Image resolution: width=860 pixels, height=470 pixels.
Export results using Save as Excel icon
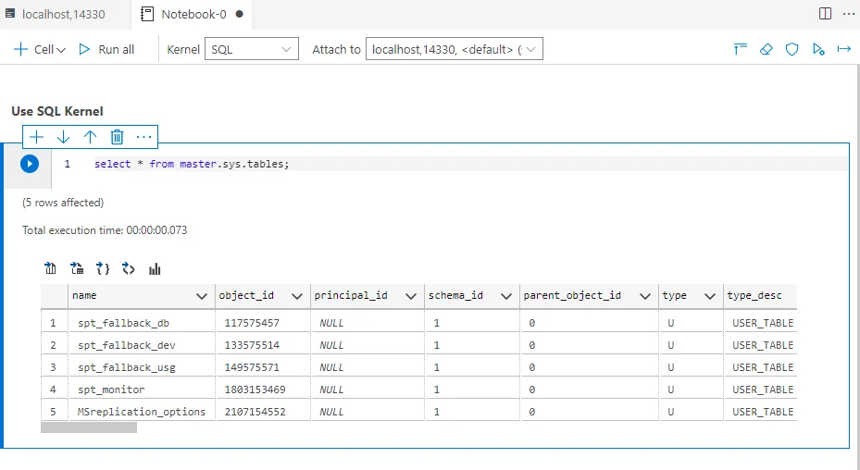click(77, 269)
